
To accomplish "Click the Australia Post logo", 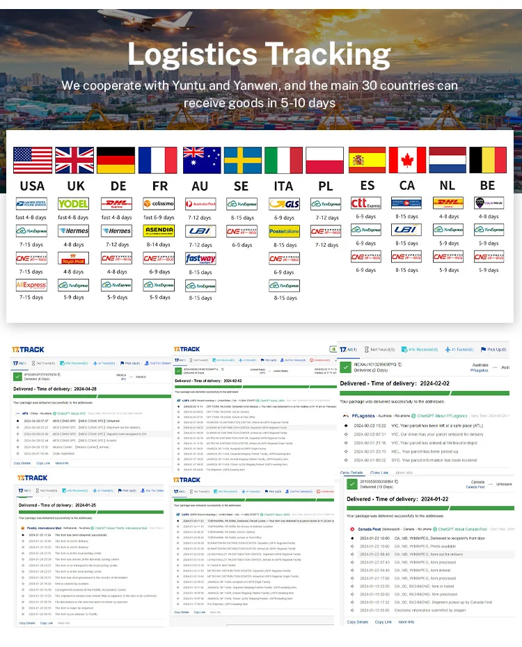I will pos(200,204).
